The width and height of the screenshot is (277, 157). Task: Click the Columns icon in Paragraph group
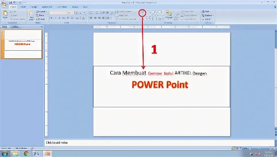[108, 18]
